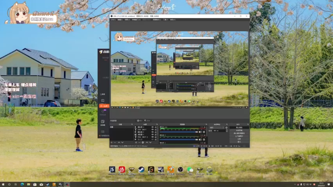
Task: Open the 文件 menu in OBS
Action: pyautogui.click(x=113, y=20)
